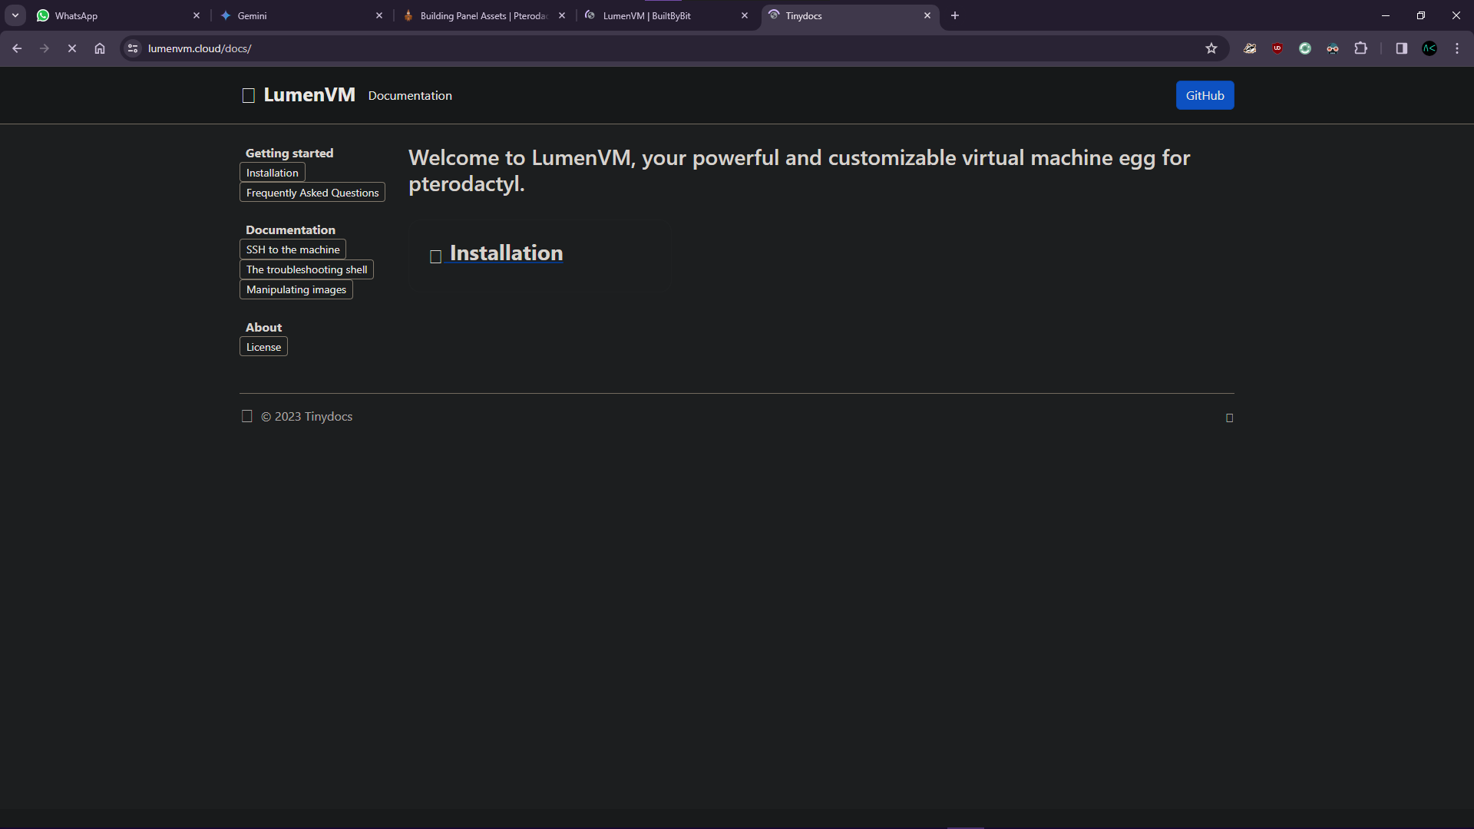Screen dimensions: 1474x829
Task: Click the extension icon left of uBlock
Action: pyautogui.click(x=1250, y=48)
